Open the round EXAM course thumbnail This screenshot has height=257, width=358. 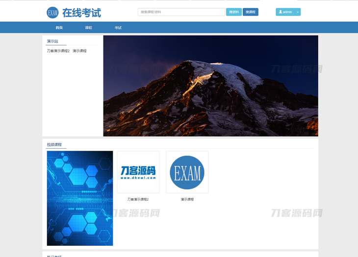(187, 172)
